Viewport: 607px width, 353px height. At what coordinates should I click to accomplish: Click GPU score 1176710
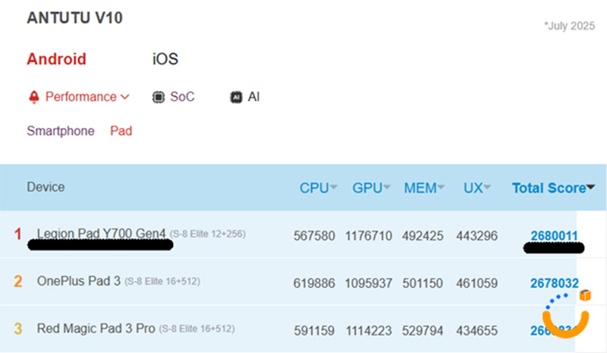369,235
